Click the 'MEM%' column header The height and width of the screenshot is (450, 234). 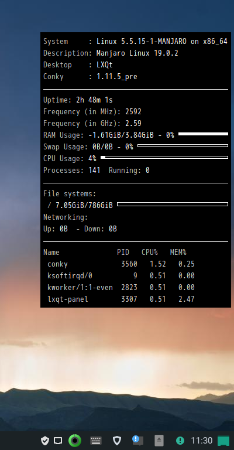pyautogui.click(x=178, y=253)
